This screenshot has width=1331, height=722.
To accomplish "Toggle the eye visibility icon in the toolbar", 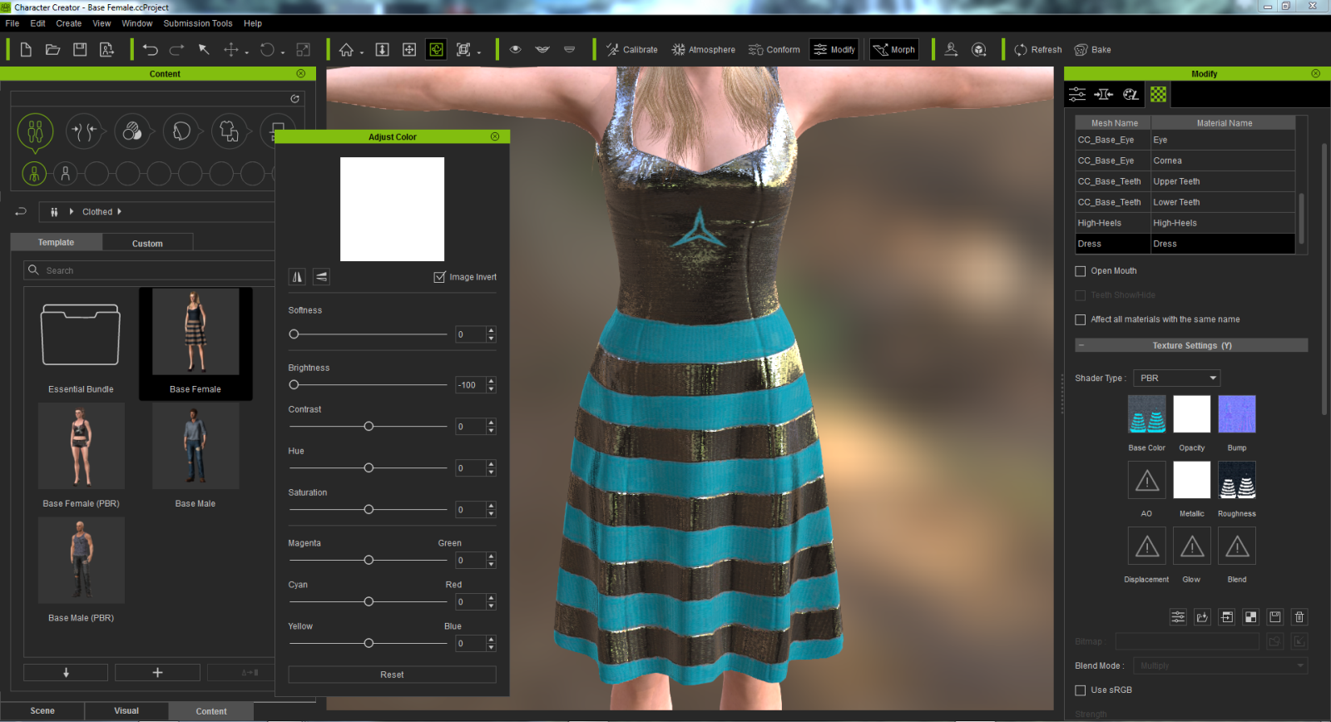I will [515, 50].
